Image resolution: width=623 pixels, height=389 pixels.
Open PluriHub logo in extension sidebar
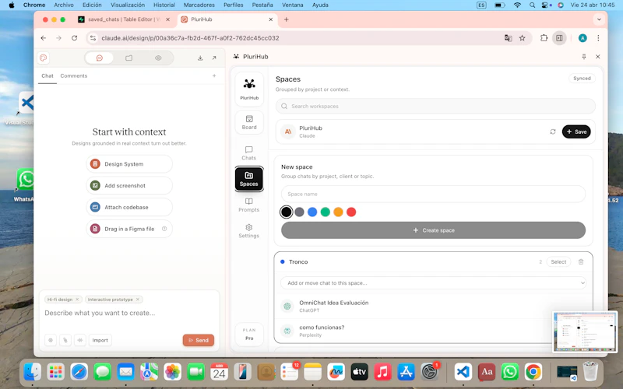point(249,89)
